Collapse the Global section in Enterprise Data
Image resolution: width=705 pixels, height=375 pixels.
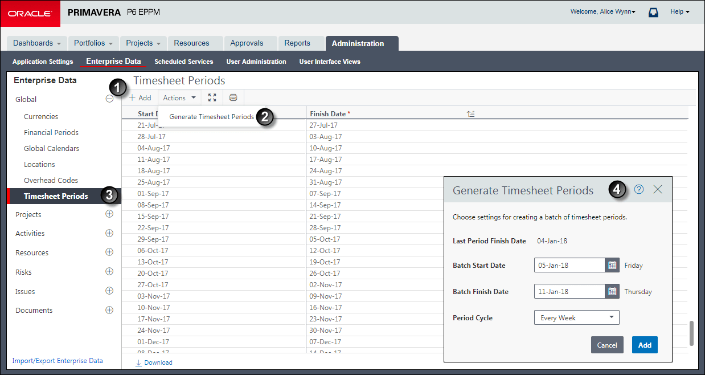point(109,99)
